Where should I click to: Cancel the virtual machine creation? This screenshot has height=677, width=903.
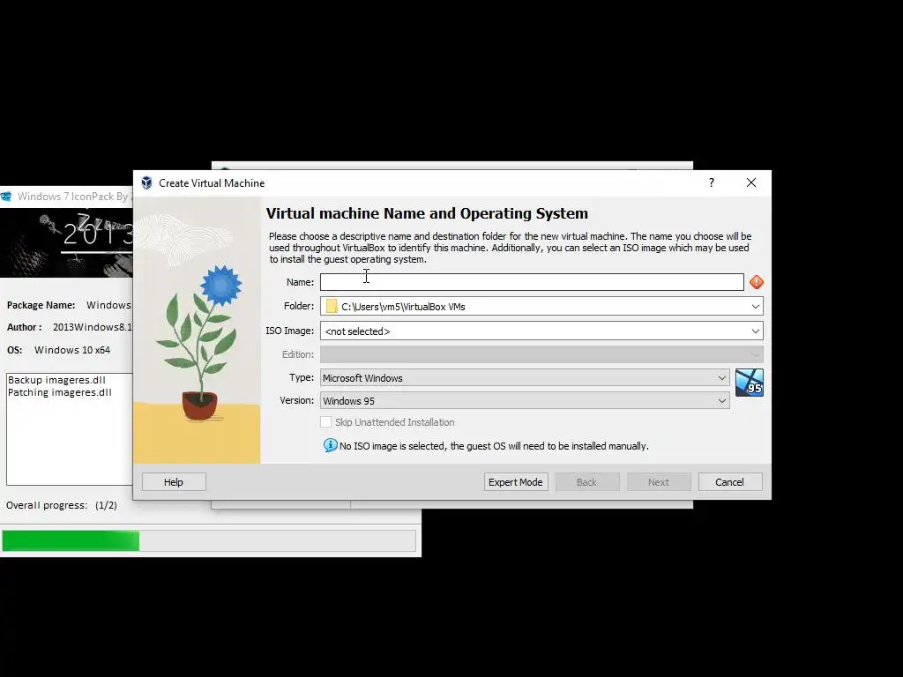pyautogui.click(x=729, y=482)
